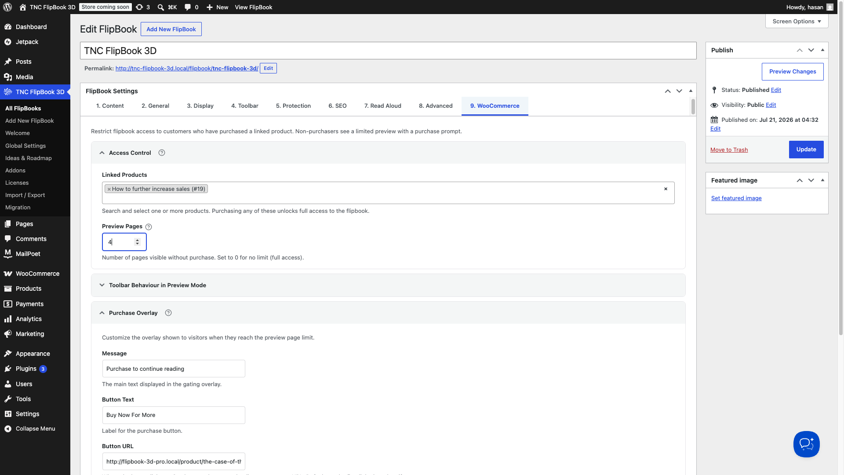844x475 pixels.
Task: Open the Jetpack menu icon
Action: pyautogui.click(x=8, y=42)
